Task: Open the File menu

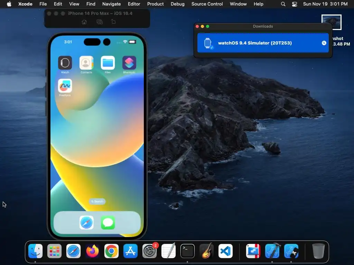Action: (x=43, y=4)
